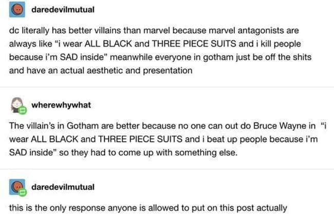Select text line starting "dc literally has better villains"

154,30
